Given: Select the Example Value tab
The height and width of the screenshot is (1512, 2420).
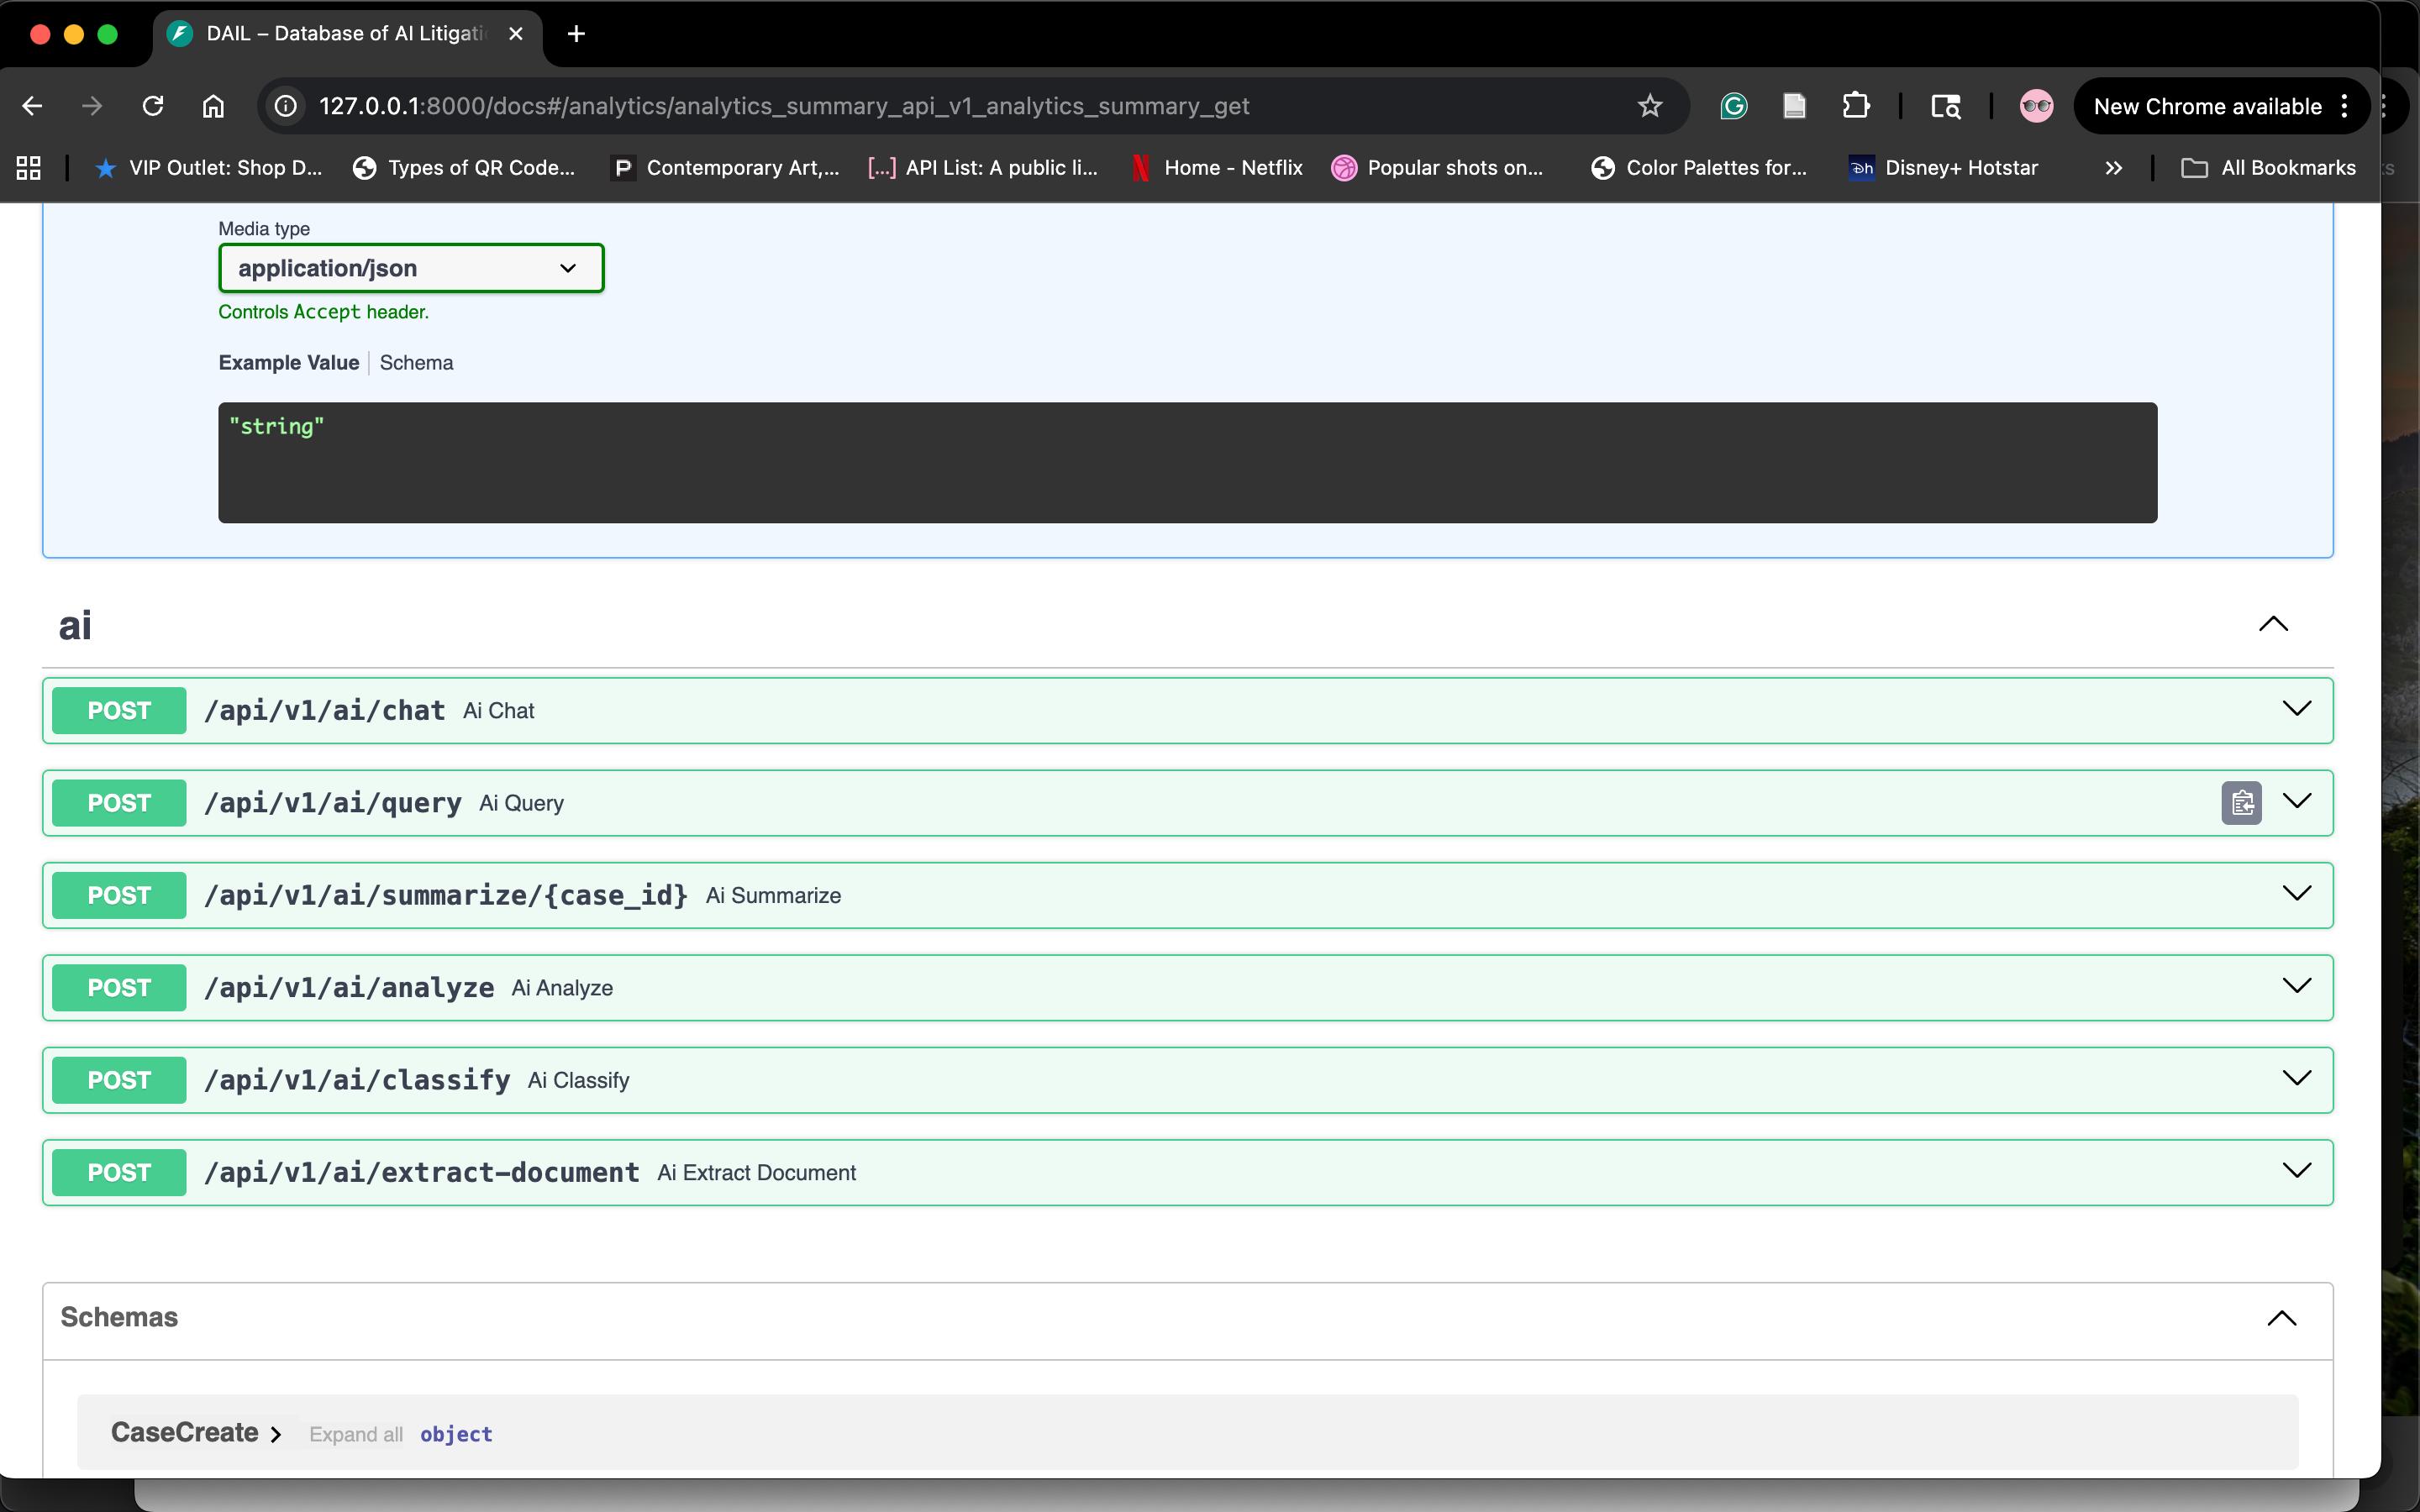Looking at the screenshot, I should pos(288,363).
